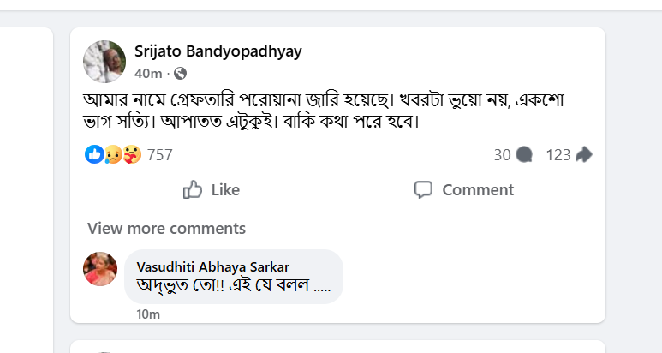
Task: Click the thumbs-up icon on the Like button
Action: pyautogui.click(x=193, y=189)
